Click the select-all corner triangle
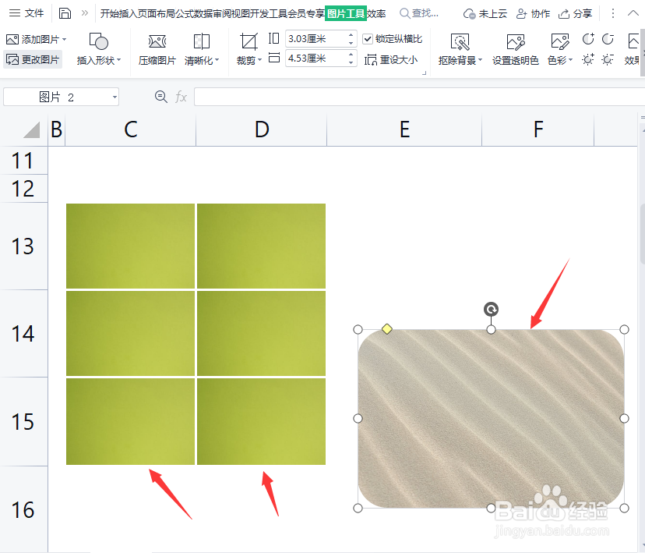 pos(32,129)
